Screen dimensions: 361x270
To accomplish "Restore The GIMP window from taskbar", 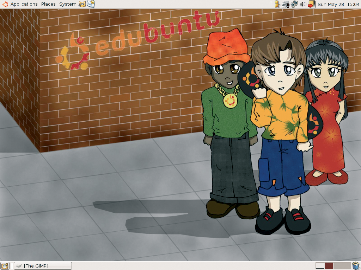I will (x=43, y=266).
